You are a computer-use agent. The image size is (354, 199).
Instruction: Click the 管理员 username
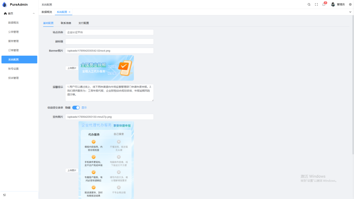[341, 4]
